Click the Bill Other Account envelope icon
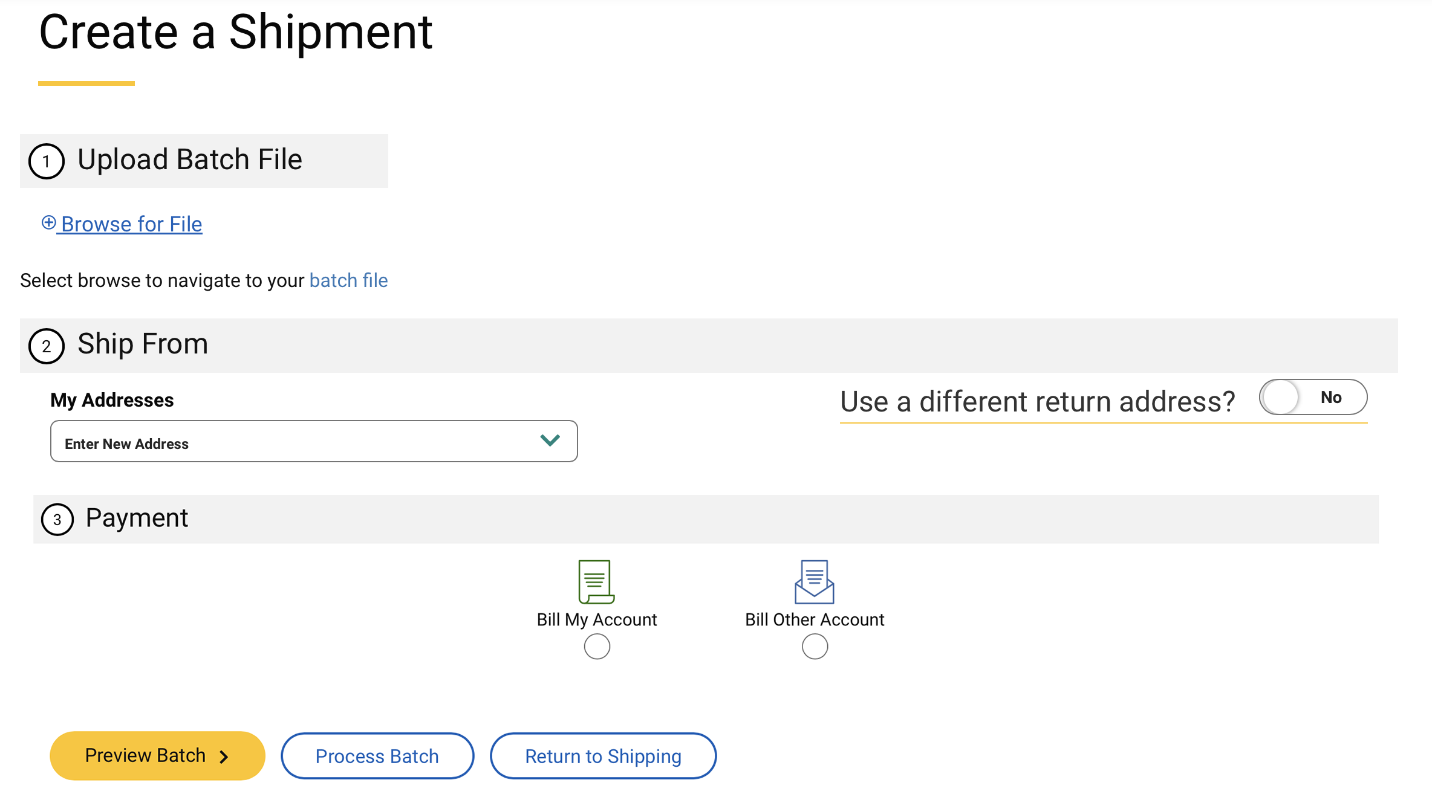Screen dimensions: 1432x797 click(x=814, y=581)
